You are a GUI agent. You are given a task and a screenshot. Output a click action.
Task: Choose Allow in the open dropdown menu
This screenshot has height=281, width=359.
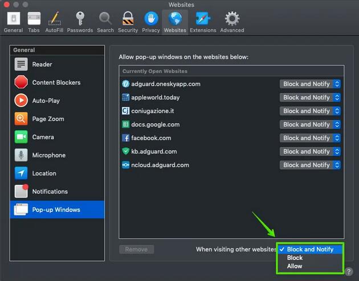[295, 266]
